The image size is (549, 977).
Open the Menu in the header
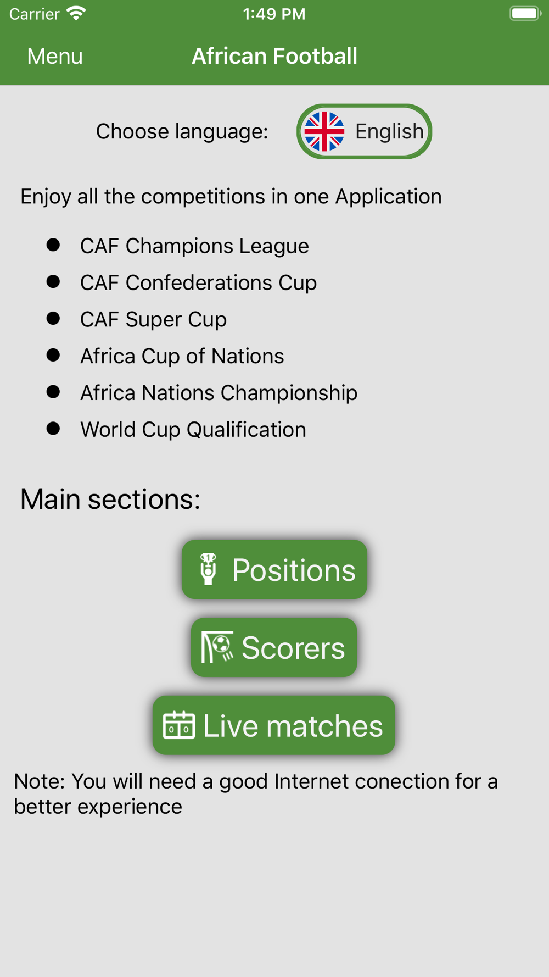(55, 56)
